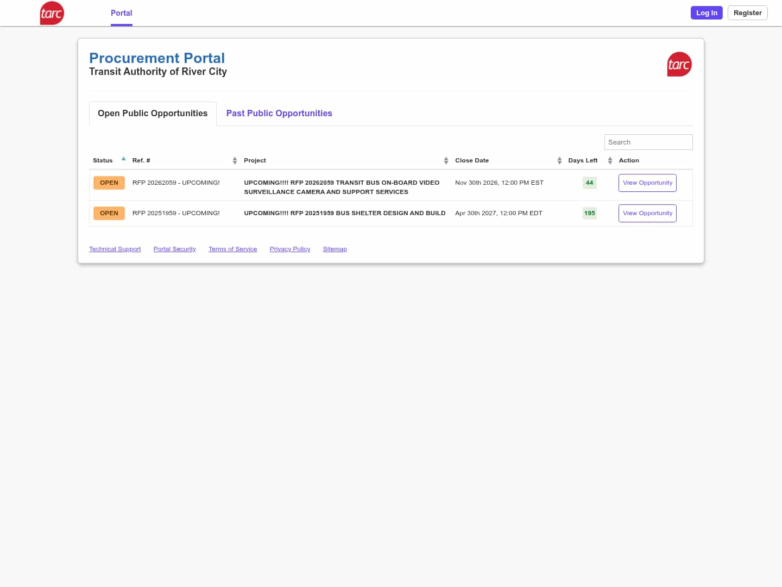The width and height of the screenshot is (782, 587).
Task: Click the Bus Shelter Design and Build project title
Action: pos(345,213)
